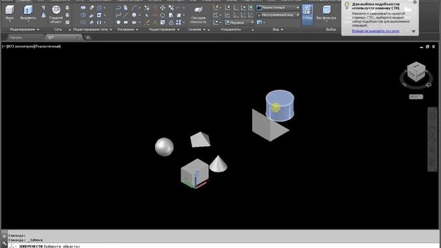Activate the Выдавить (extrude) tool
Image resolution: width=441 pixels, height=248 pixels.
click(x=28, y=12)
